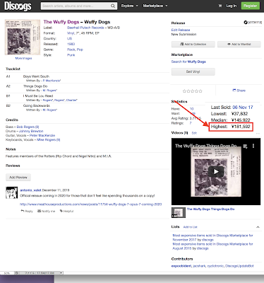This screenshot has width=264, height=283.
Task: Click the Pop genre link
Action: [80, 50]
